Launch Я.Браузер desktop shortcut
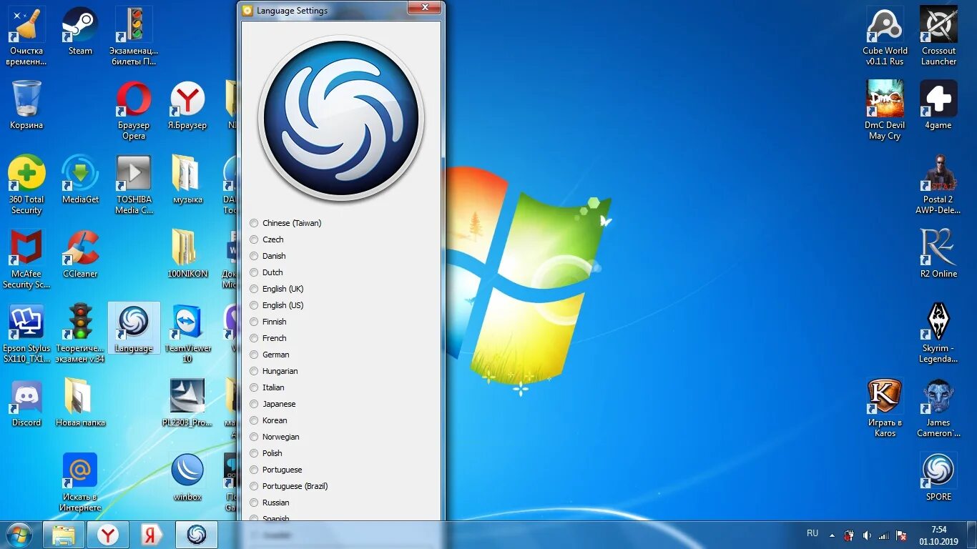The image size is (977, 549). (x=187, y=105)
